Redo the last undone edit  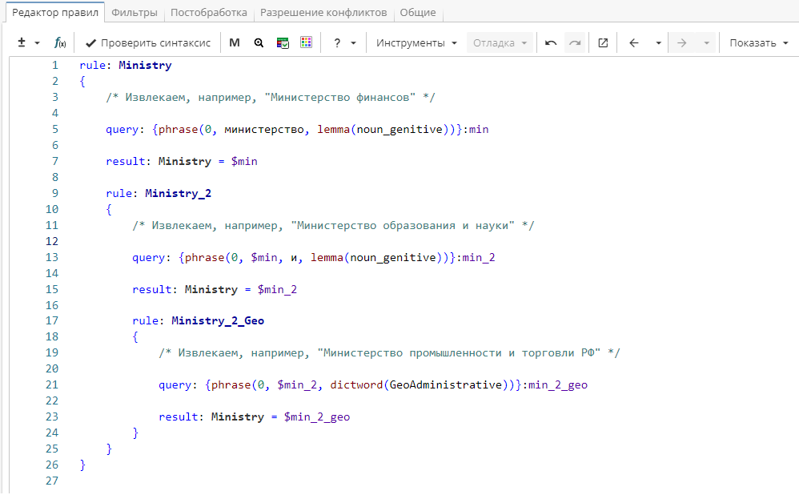tap(576, 42)
